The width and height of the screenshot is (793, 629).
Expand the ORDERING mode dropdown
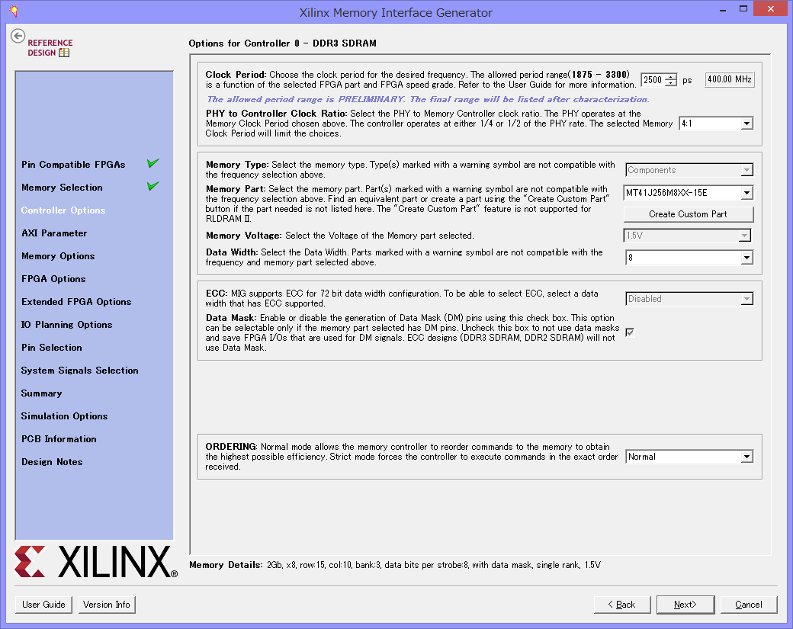point(746,457)
